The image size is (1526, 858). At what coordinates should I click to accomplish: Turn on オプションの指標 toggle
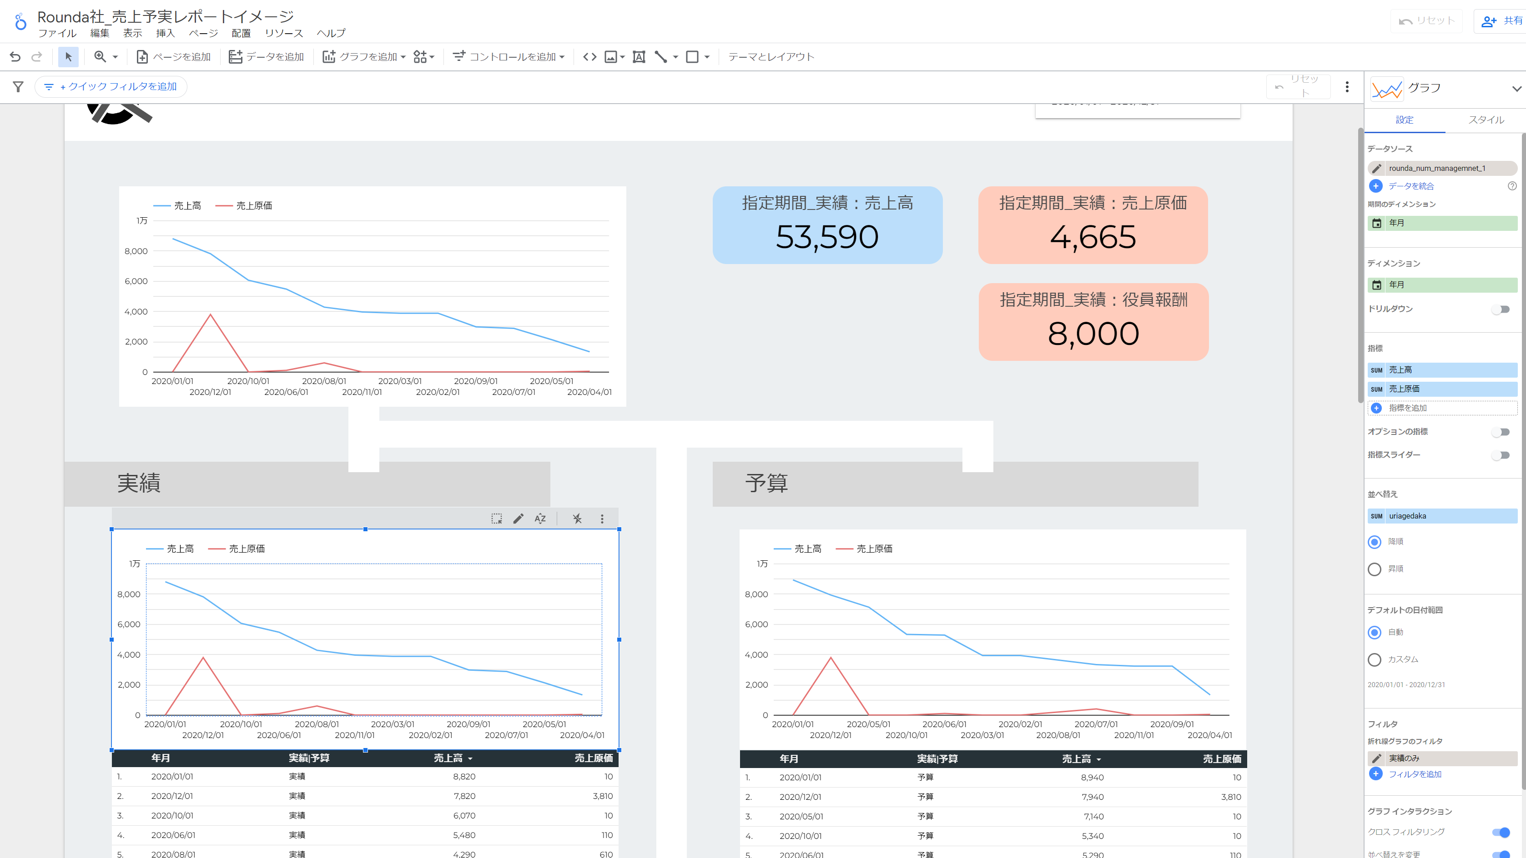click(x=1501, y=432)
